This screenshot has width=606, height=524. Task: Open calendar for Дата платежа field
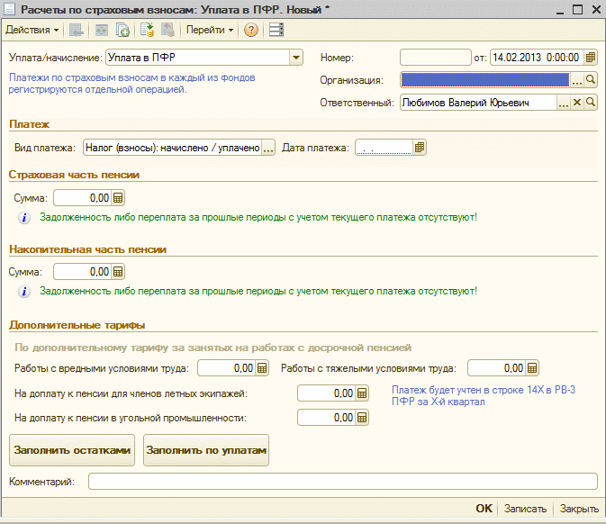coord(420,148)
